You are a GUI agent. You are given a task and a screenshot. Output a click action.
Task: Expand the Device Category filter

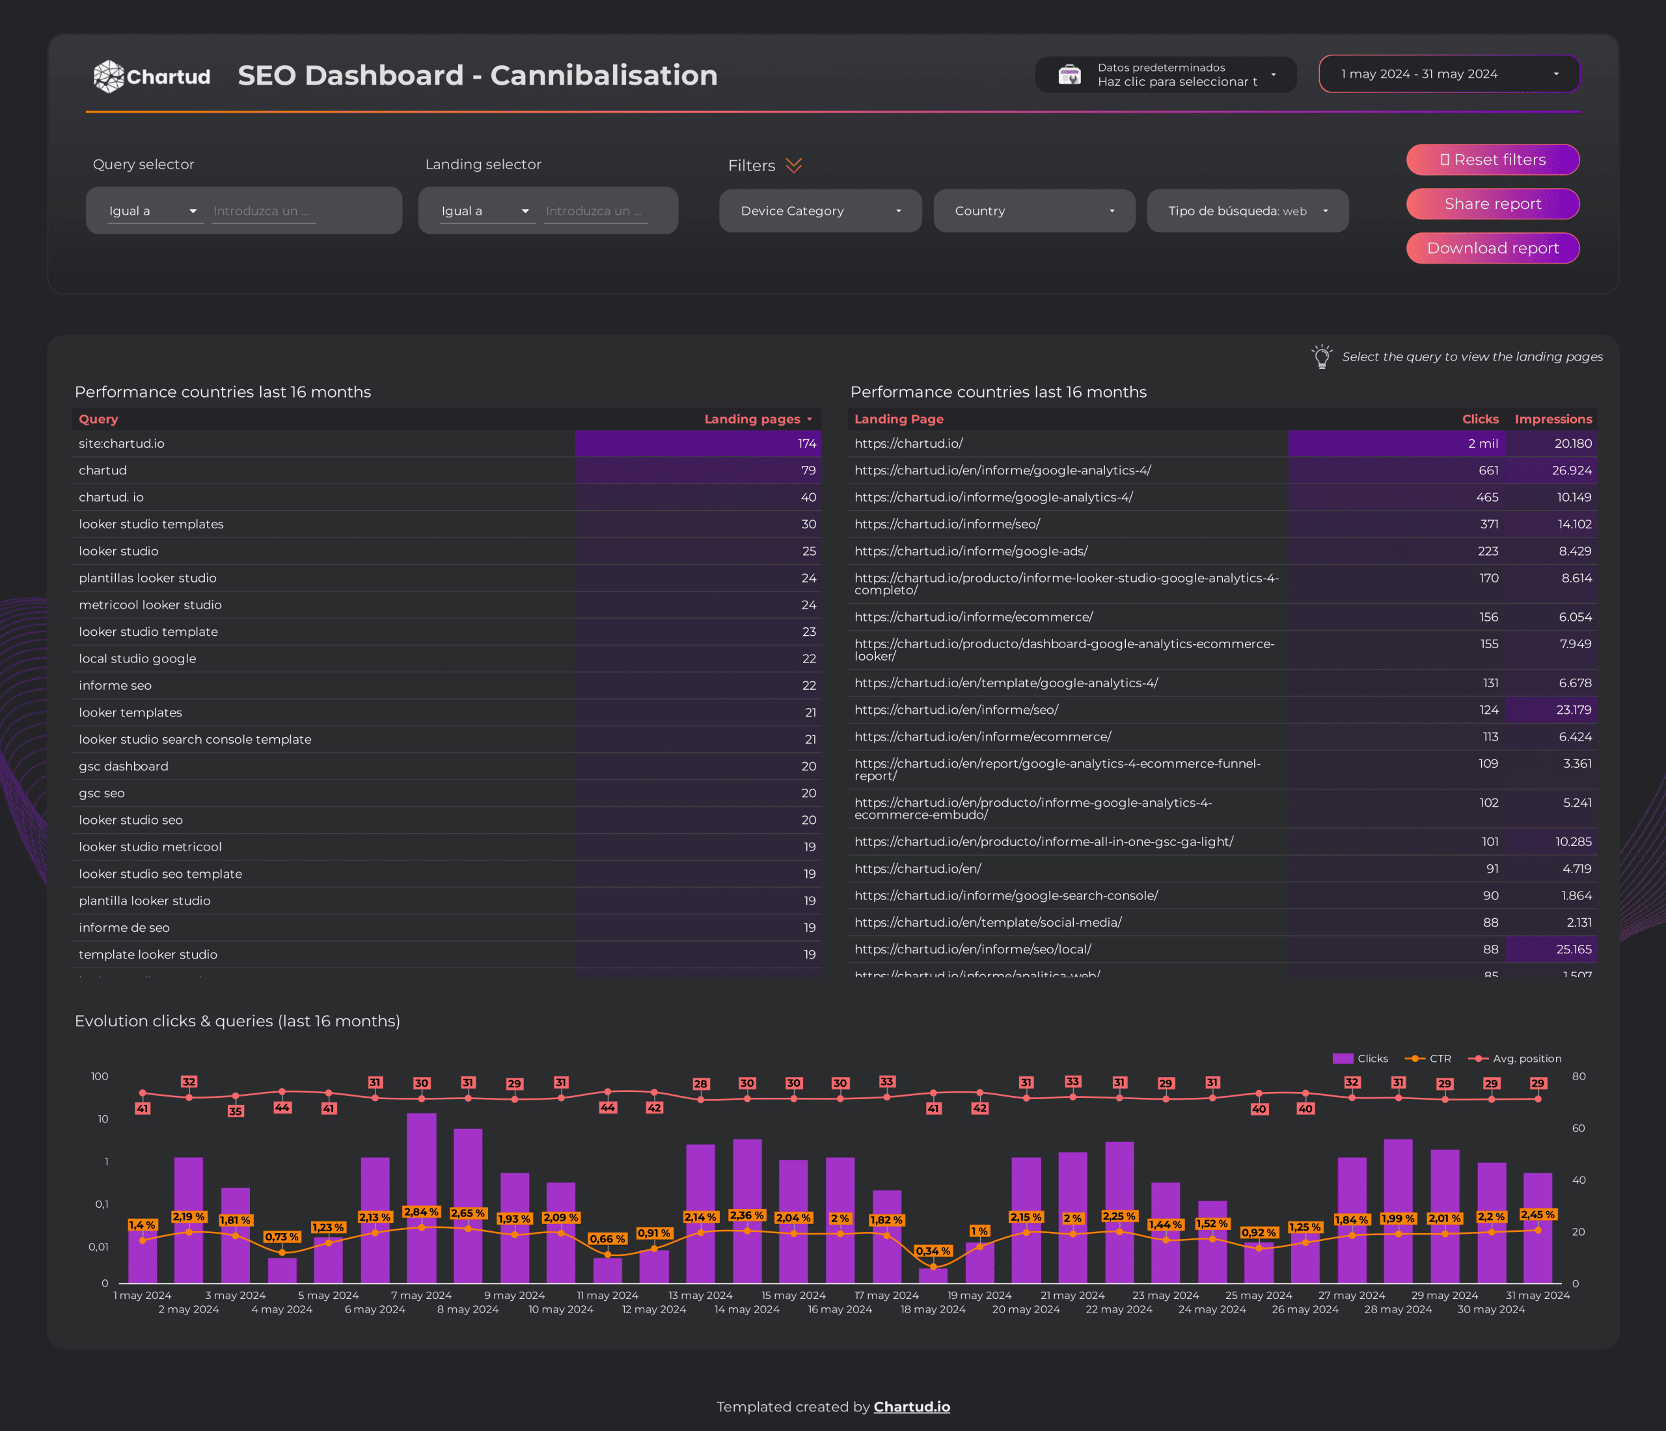(x=820, y=211)
